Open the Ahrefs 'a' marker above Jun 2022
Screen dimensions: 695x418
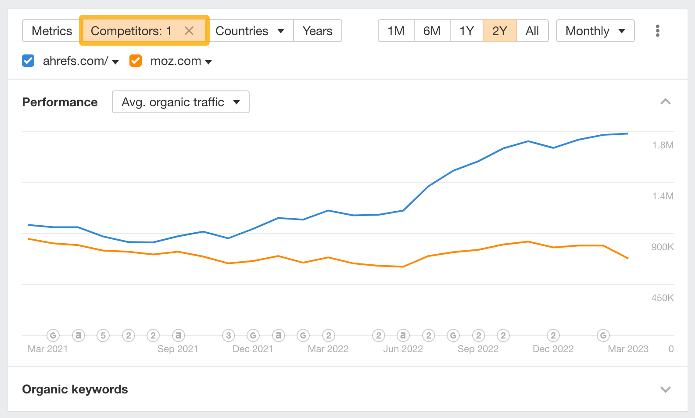point(403,335)
